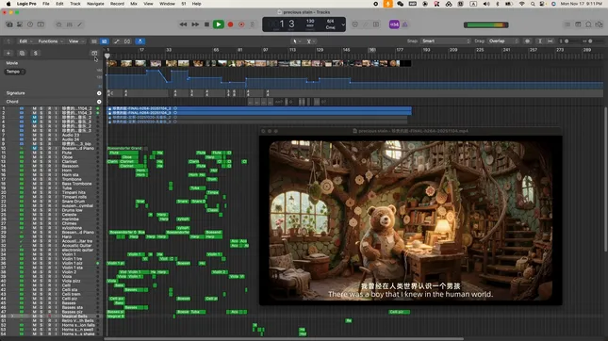Open the Loop Browser icon

(588, 24)
